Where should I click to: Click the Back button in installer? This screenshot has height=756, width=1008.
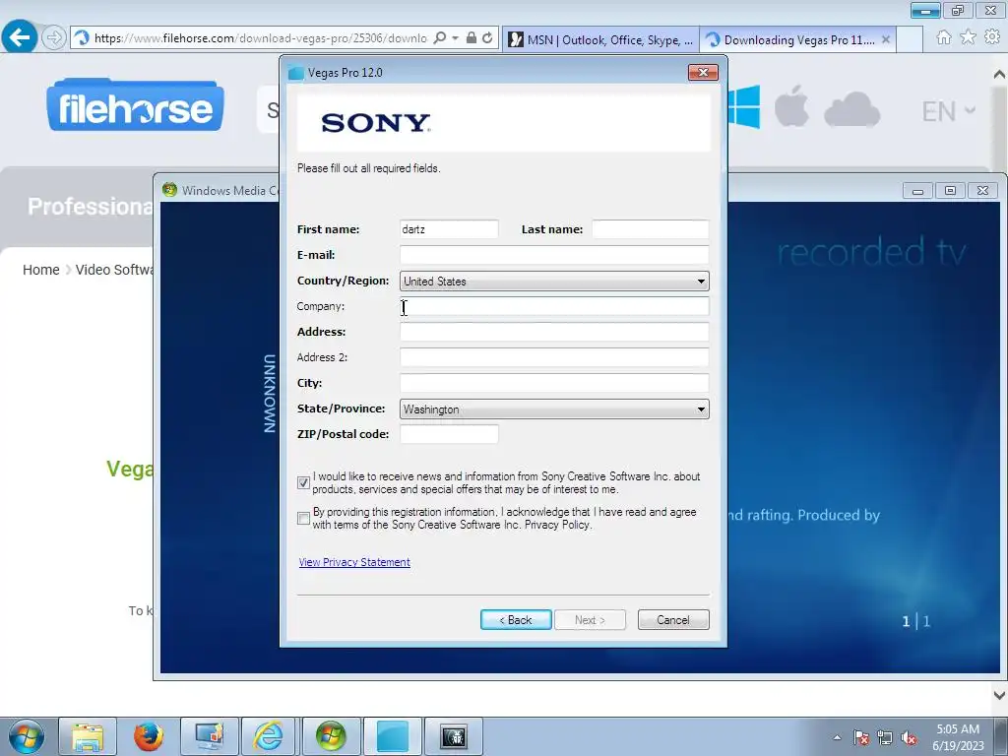click(516, 620)
